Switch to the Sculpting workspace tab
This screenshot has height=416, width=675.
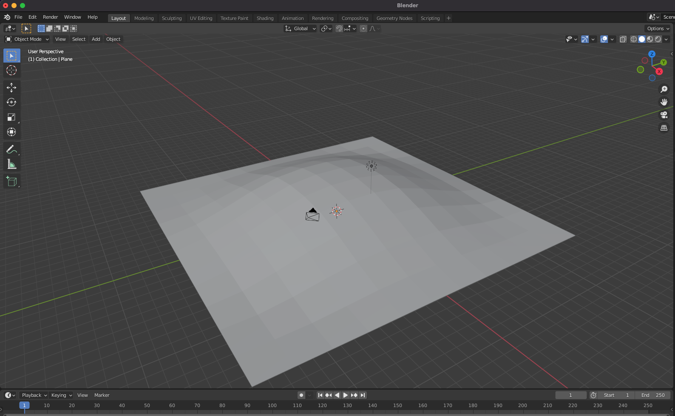click(172, 18)
